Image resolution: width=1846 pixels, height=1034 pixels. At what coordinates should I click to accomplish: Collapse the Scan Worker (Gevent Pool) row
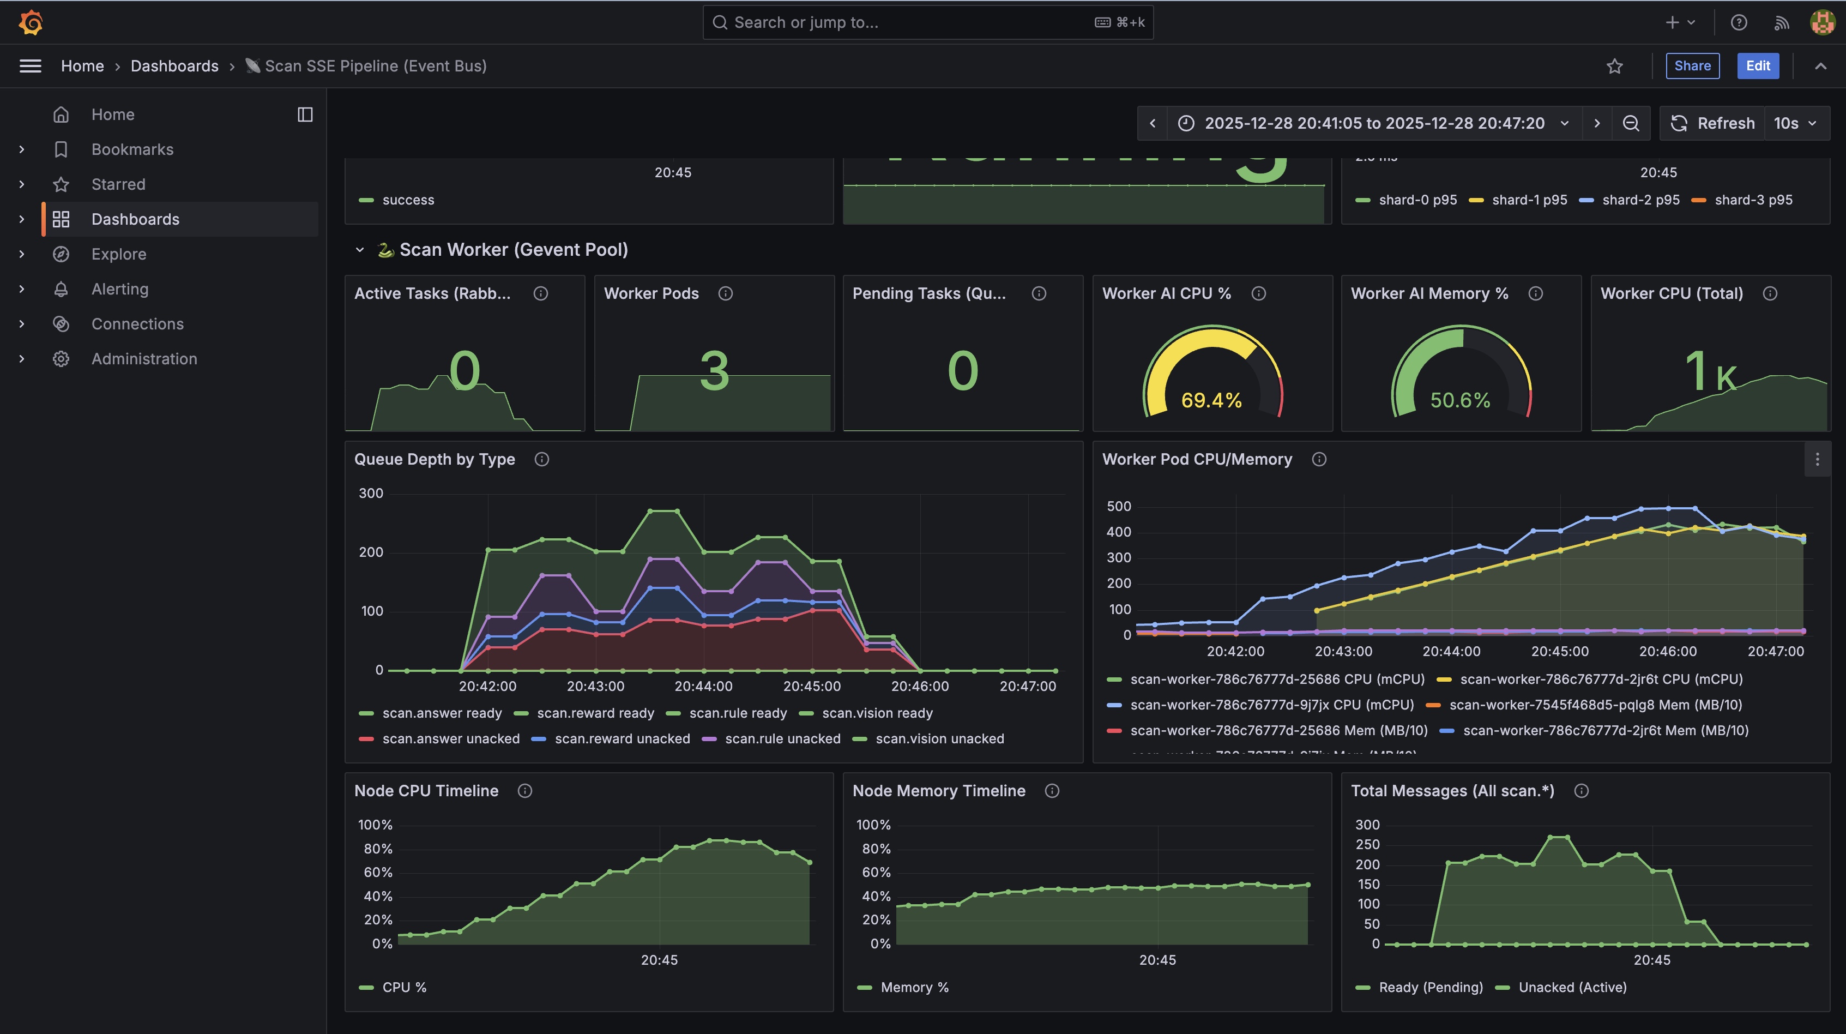360,250
